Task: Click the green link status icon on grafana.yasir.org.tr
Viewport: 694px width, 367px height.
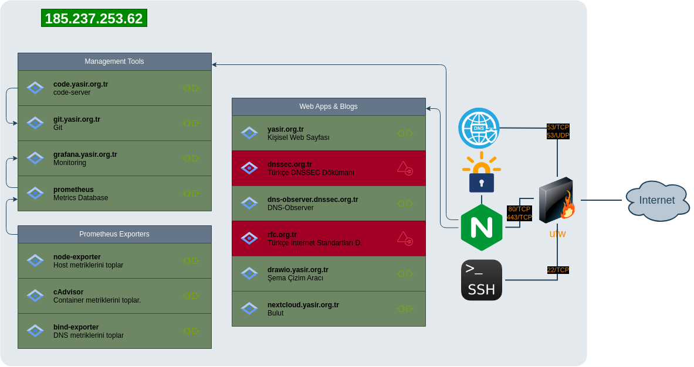Action: 191,158
